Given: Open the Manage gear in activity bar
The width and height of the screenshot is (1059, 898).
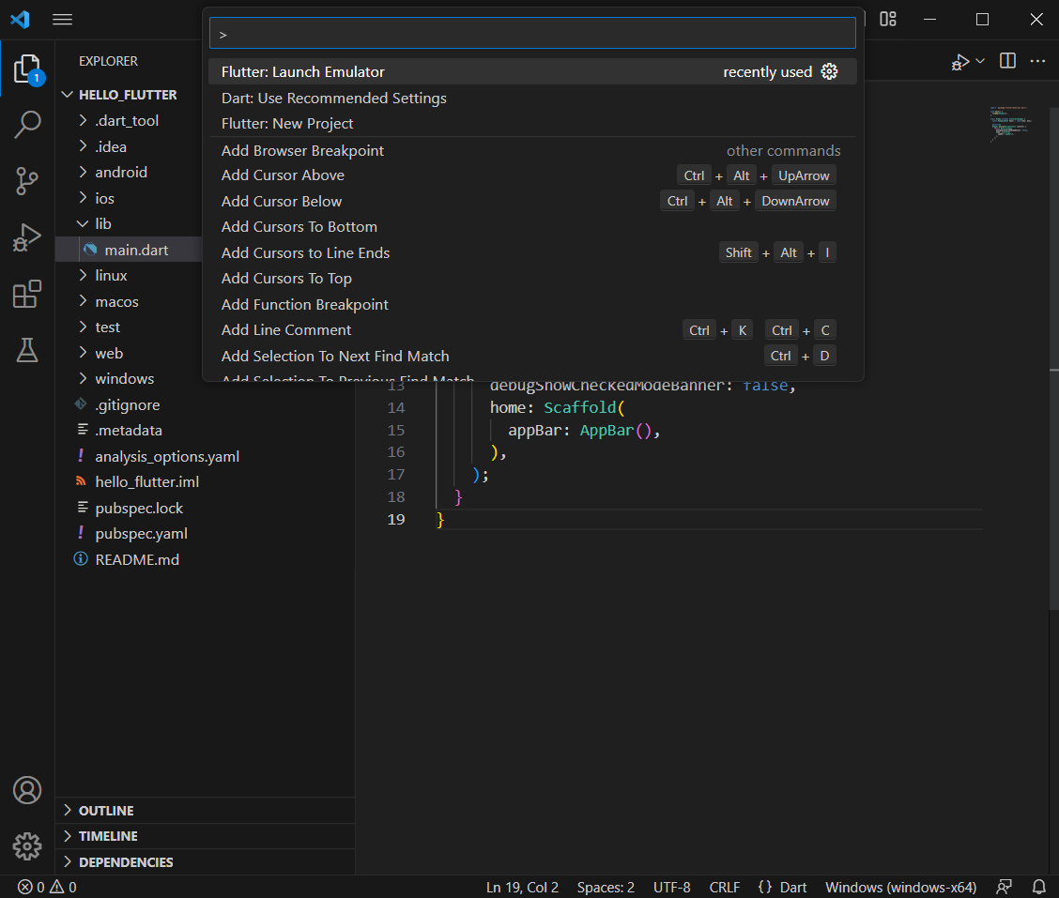Looking at the screenshot, I should point(27,845).
